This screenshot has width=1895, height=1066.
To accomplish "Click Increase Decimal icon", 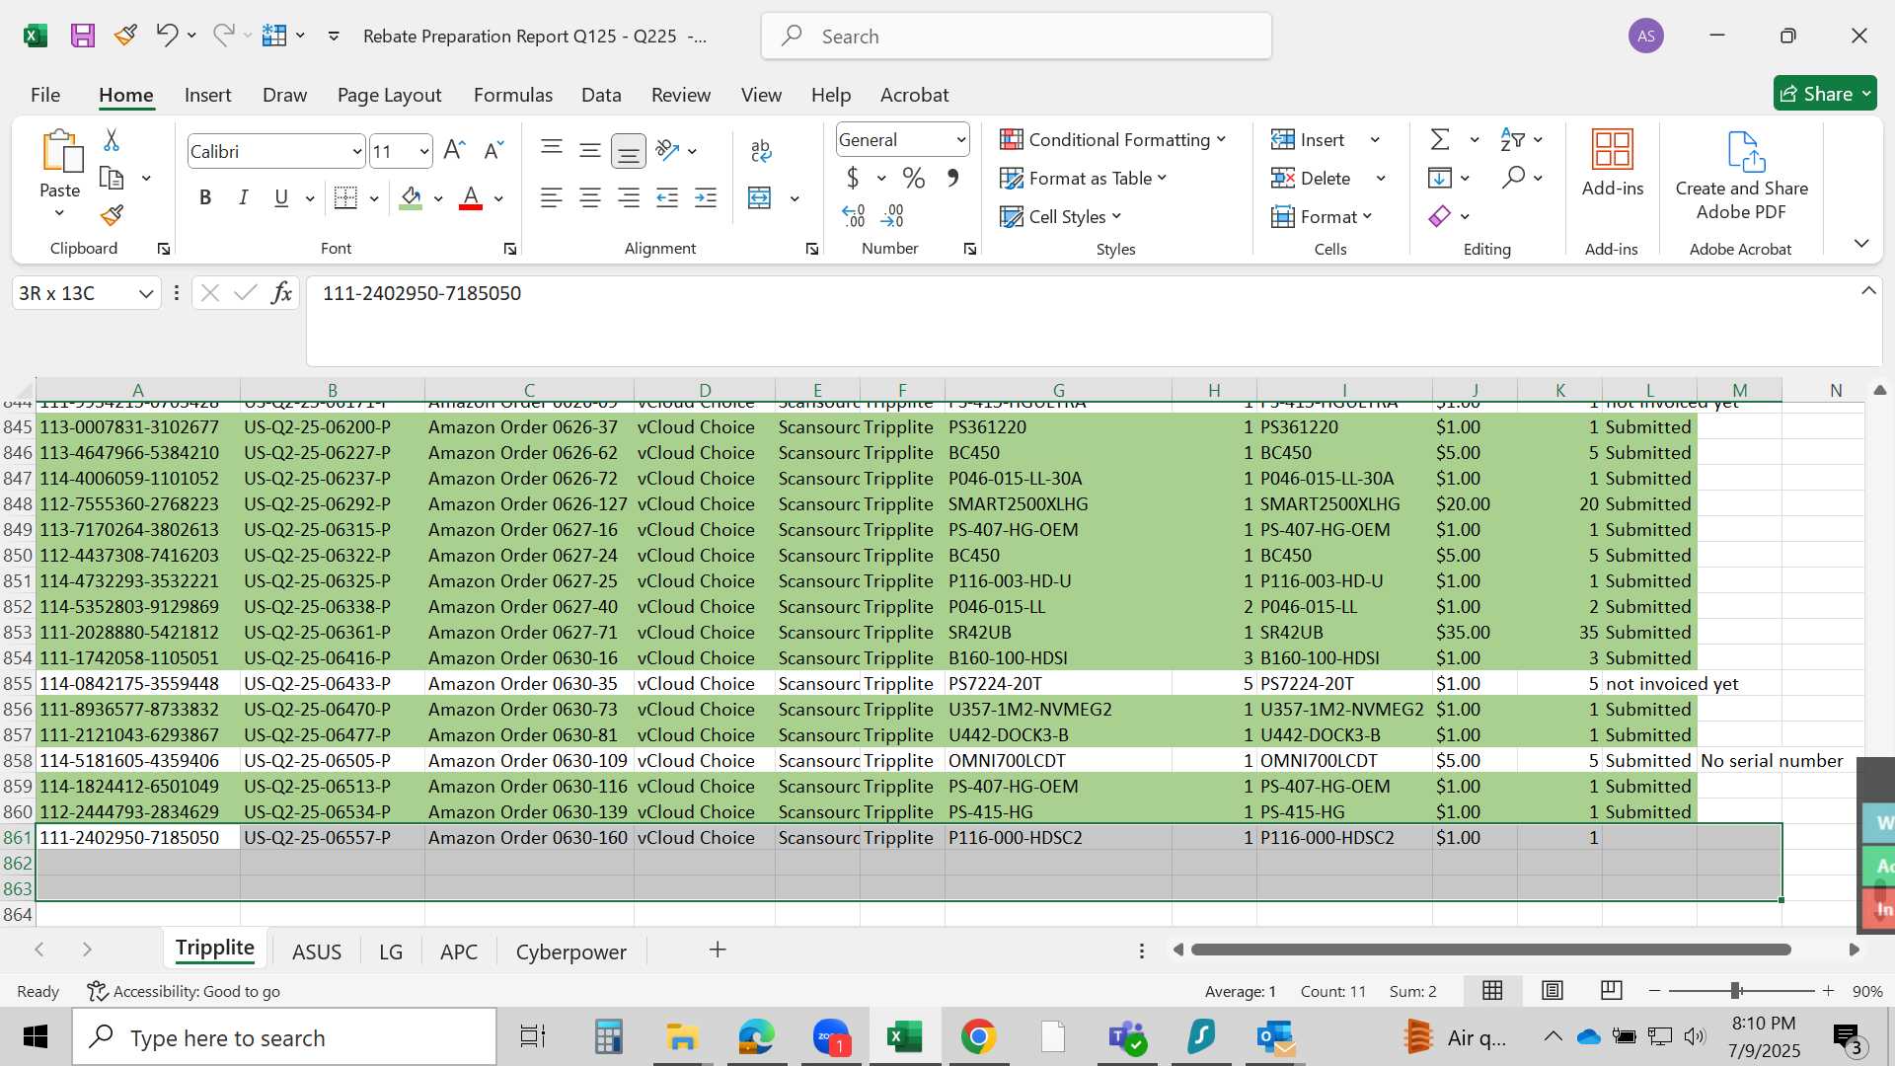I will [x=854, y=215].
